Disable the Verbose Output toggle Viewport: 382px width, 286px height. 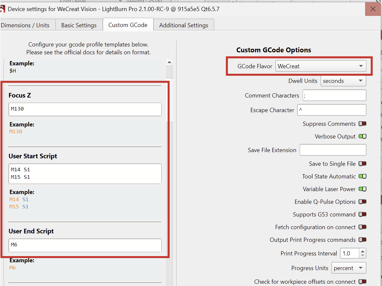tap(362, 136)
